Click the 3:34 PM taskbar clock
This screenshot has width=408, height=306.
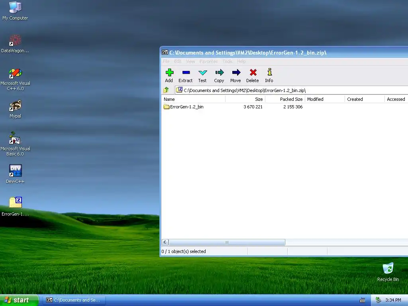click(393, 300)
